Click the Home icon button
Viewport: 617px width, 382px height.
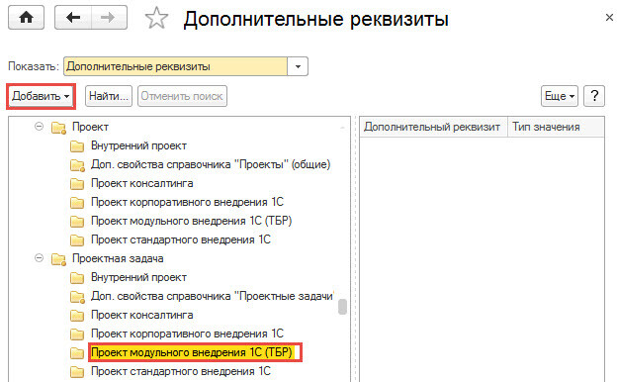point(26,18)
